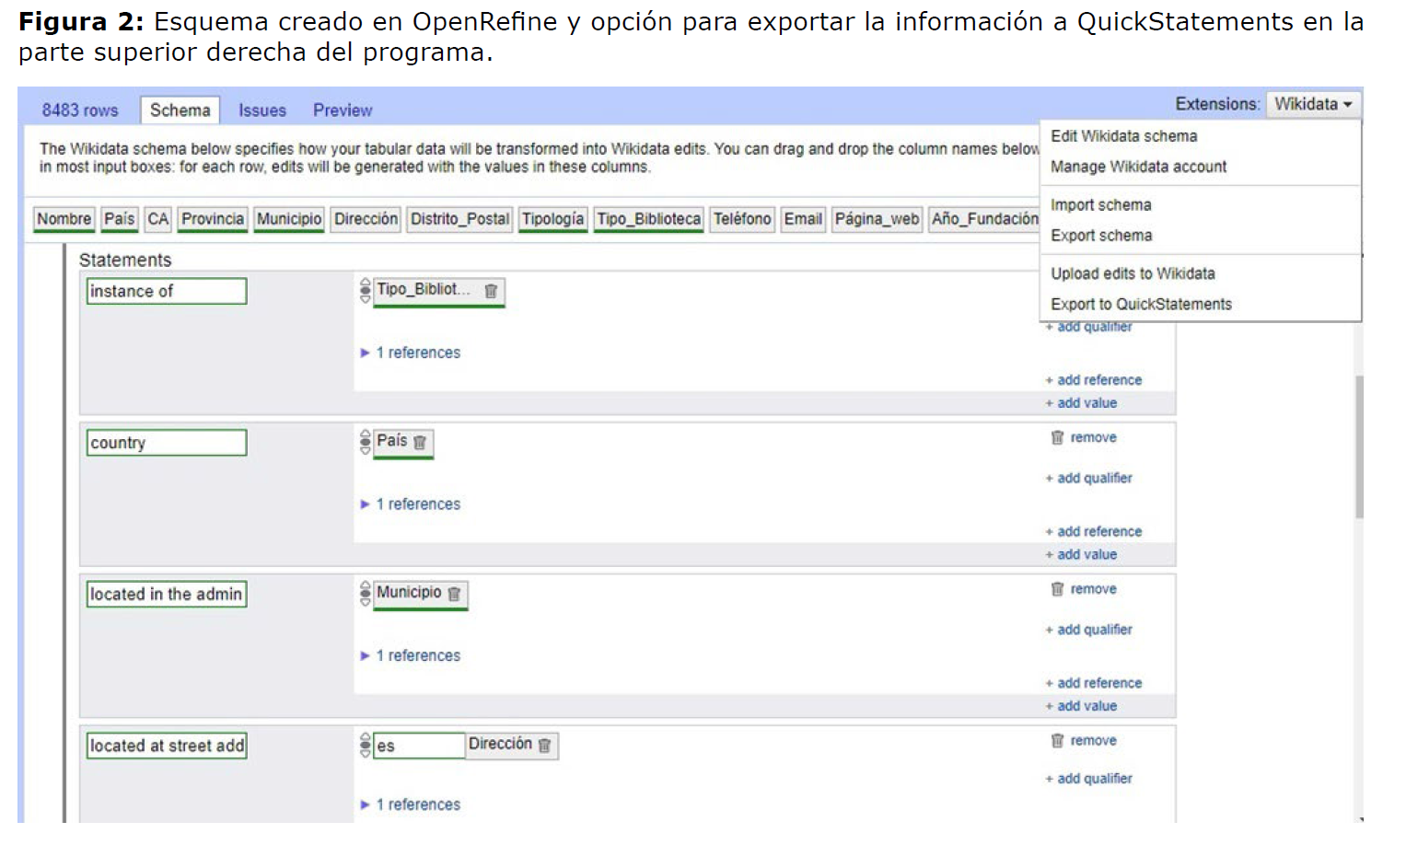
Task: Click the located in the admin property field
Action: (x=167, y=594)
